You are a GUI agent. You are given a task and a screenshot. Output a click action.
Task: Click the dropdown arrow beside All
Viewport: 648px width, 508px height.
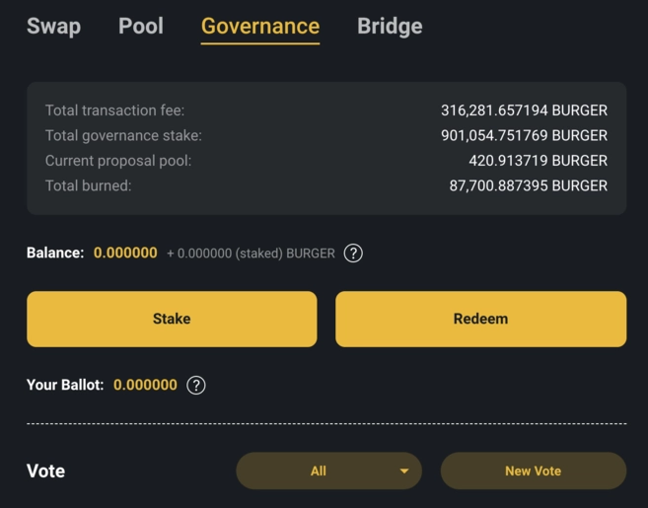click(x=403, y=472)
